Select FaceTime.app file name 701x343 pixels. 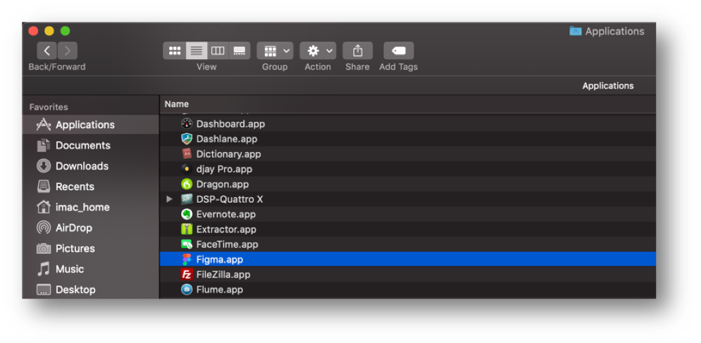pyautogui.click(x=227, y=244)
